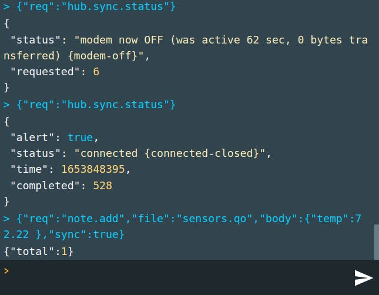
Task: Click the "completed" key
Action: tap(41, 186)
